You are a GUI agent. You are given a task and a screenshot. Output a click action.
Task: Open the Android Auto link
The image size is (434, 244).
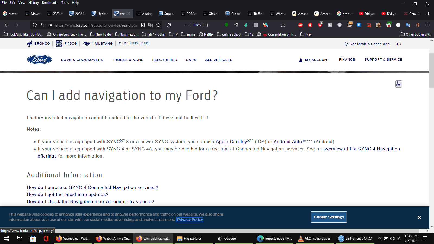(x=288, y=142)
